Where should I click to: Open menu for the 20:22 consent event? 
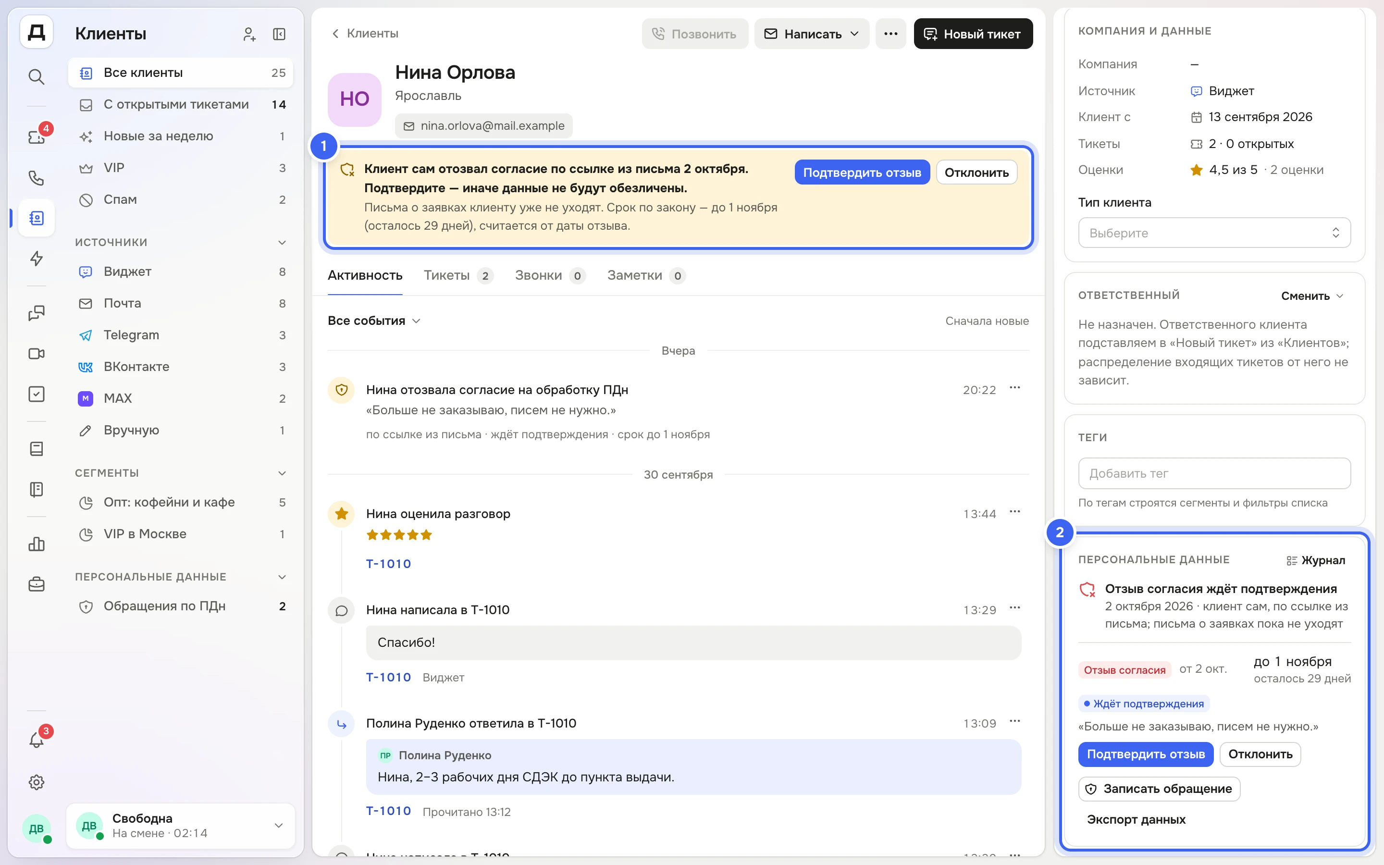[1014, 388]
